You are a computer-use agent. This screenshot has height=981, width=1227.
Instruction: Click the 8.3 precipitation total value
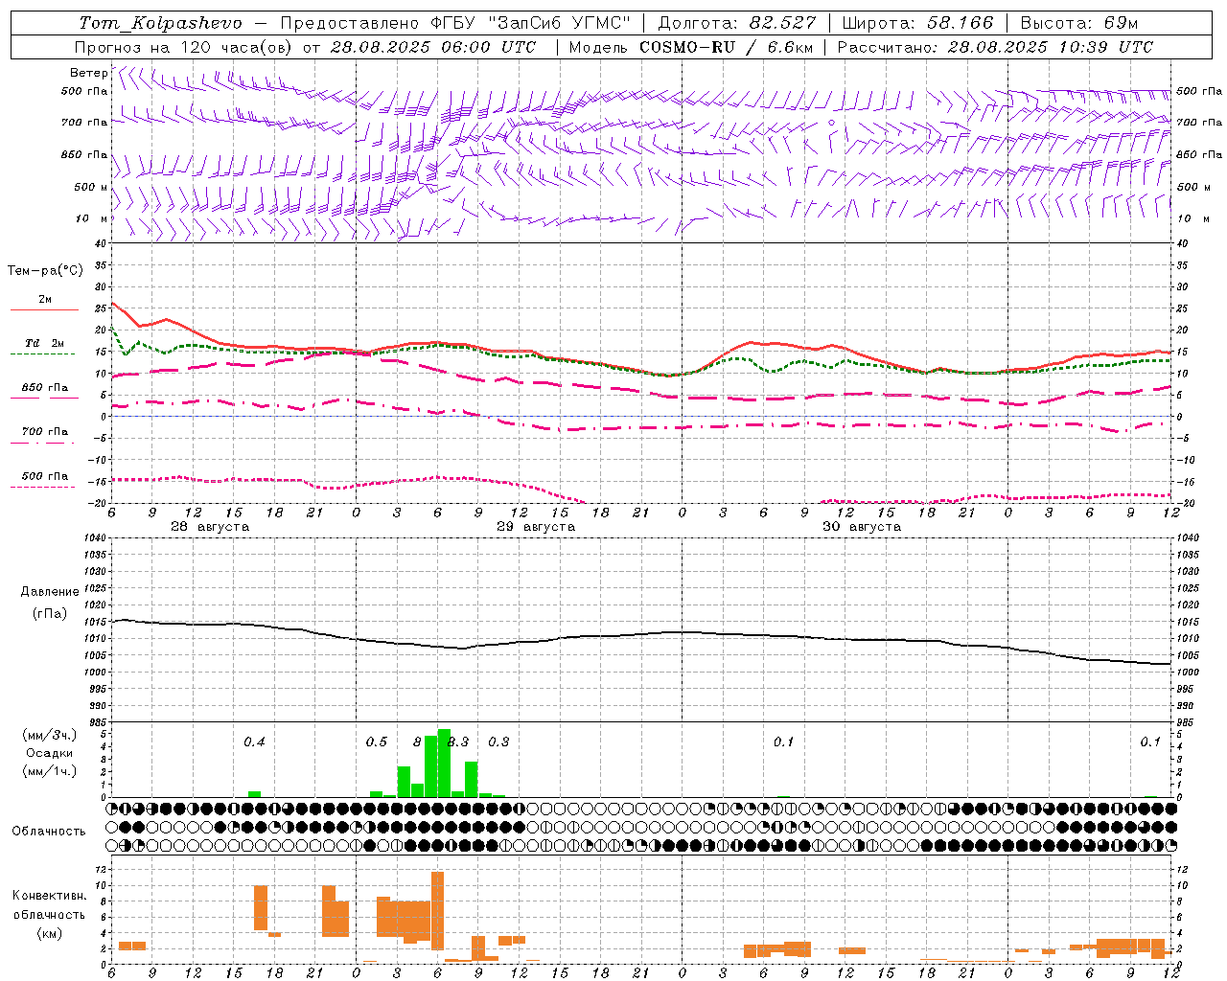tap(458, 741)
